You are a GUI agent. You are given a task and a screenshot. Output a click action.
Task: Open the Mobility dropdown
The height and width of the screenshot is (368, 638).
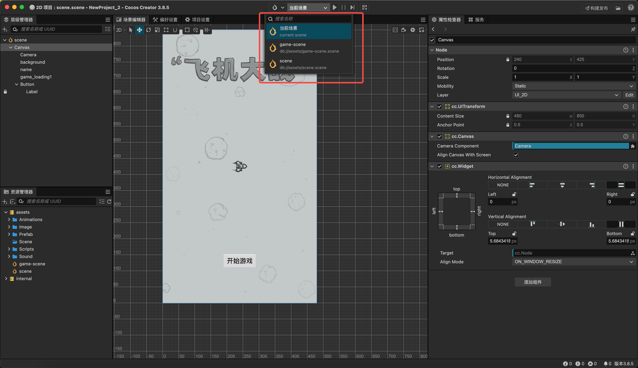click(574, 86)
